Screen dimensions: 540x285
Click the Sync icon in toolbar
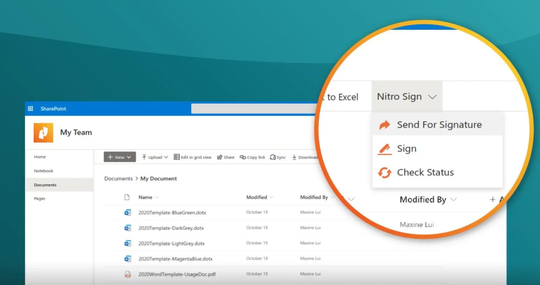[272, 157]
